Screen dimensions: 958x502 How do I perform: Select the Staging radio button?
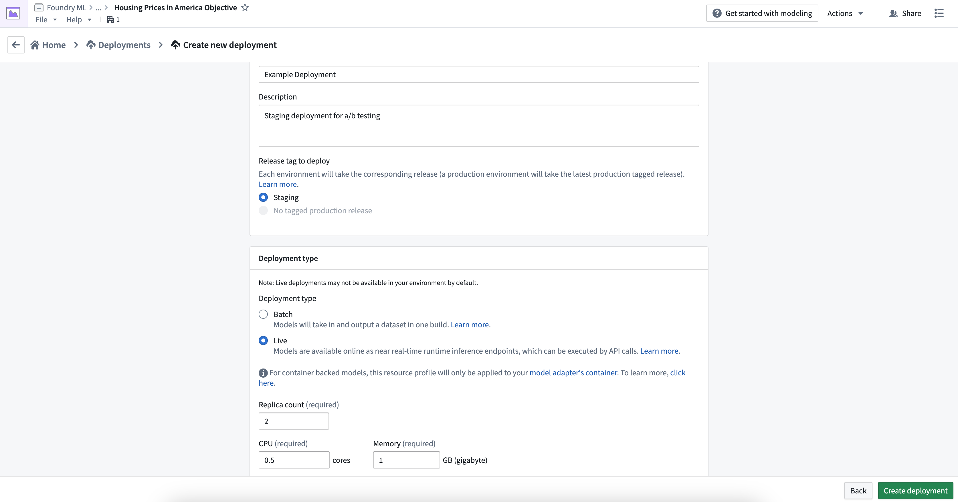pyautogui.click(x=263, y=197)
